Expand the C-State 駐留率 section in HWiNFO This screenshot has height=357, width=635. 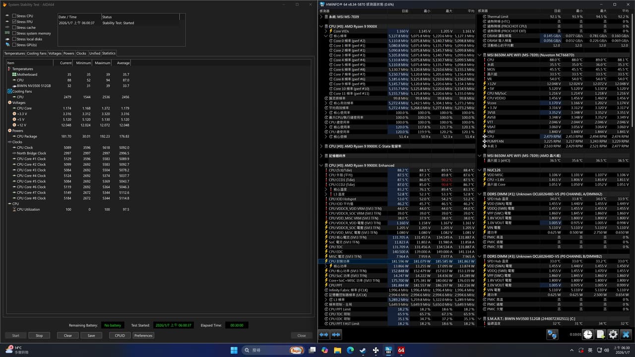tap(322, 146)
